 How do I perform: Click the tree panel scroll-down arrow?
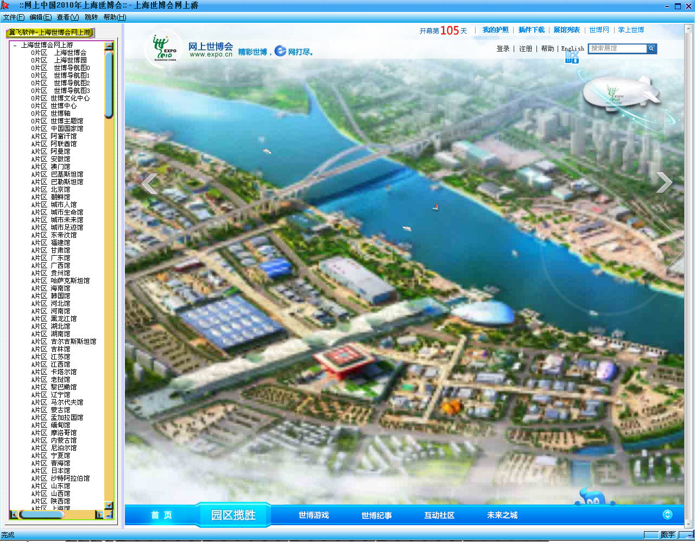109,505
